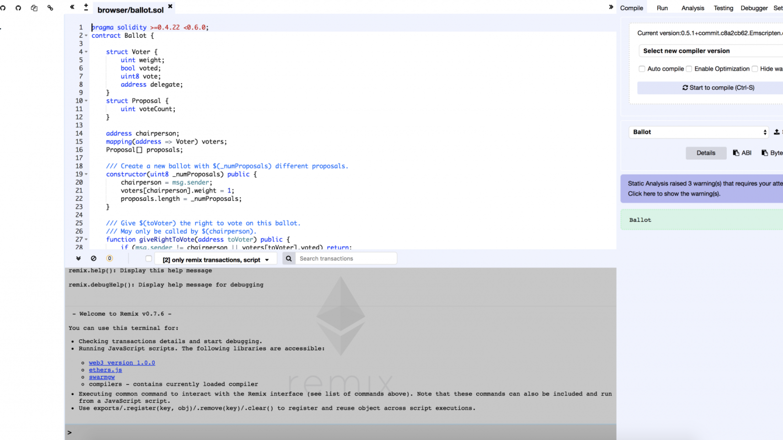The width and height of the screenshot is (783, 440).
Task: Copy Bytecode to clipboard
Action: click(x=772, y=153)
